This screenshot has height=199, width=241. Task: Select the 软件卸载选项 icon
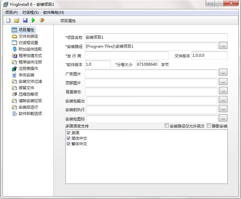(14, 114)
